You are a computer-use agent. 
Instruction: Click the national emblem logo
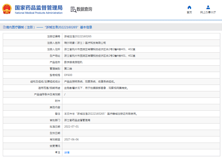tap(7, 9)
